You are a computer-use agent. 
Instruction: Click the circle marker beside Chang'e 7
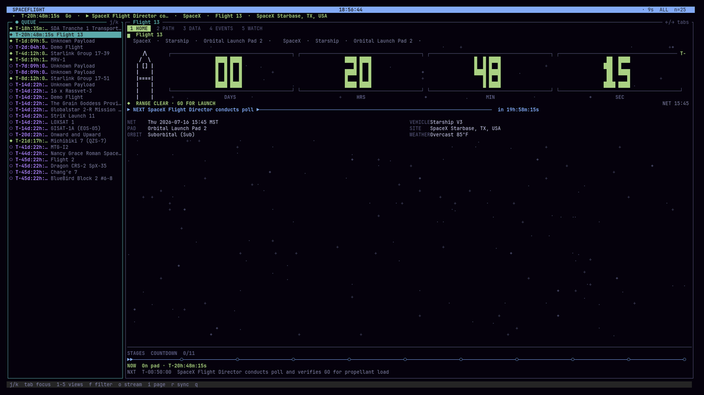pos(11,172)
